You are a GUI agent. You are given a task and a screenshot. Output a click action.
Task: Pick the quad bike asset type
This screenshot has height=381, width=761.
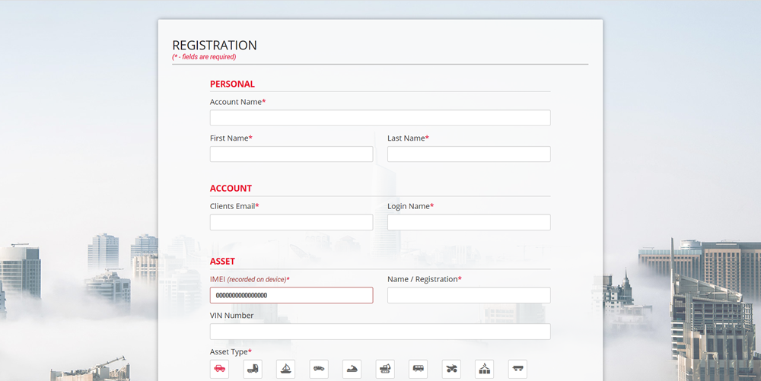pyautogui.click(x=451, y=369)
